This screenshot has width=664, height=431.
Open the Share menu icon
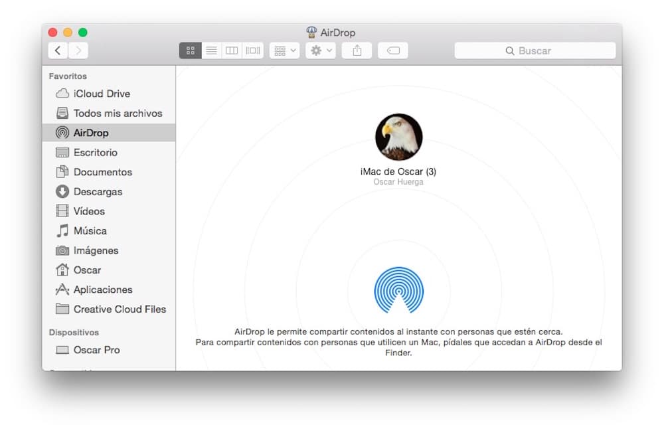pyautogui.click(x=357, y=50)
